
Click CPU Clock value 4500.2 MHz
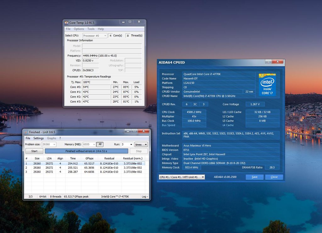point(194,112)
